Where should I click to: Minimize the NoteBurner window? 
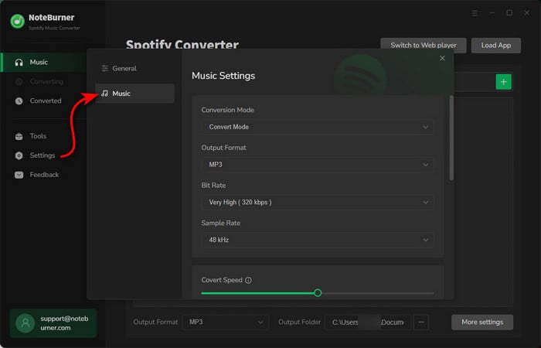coord(492,13)
